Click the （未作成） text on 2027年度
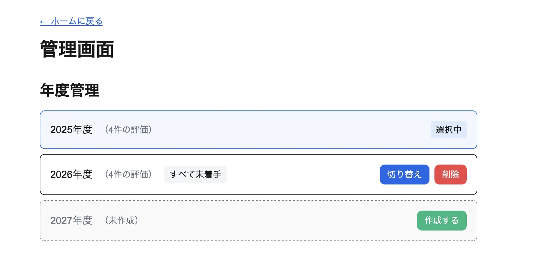Viewport: 537px width, 275px height. pyautogui.click(x=121, y=221)
